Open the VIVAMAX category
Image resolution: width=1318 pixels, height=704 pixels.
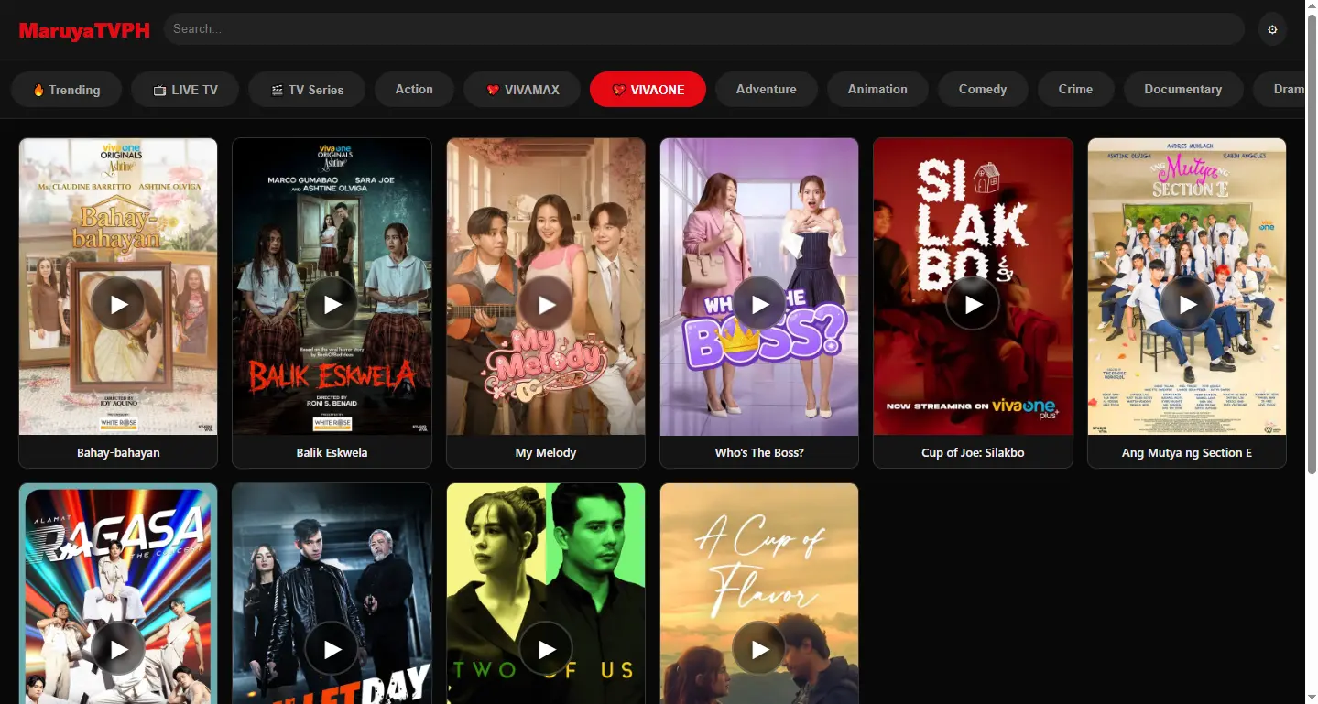coord(522,90)
